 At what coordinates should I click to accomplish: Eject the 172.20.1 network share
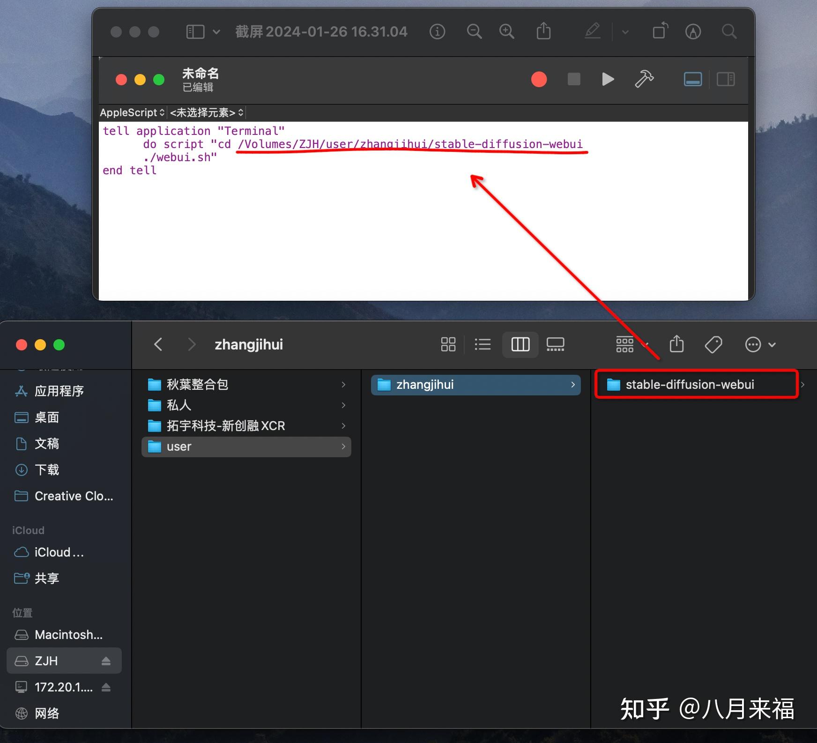106,687
